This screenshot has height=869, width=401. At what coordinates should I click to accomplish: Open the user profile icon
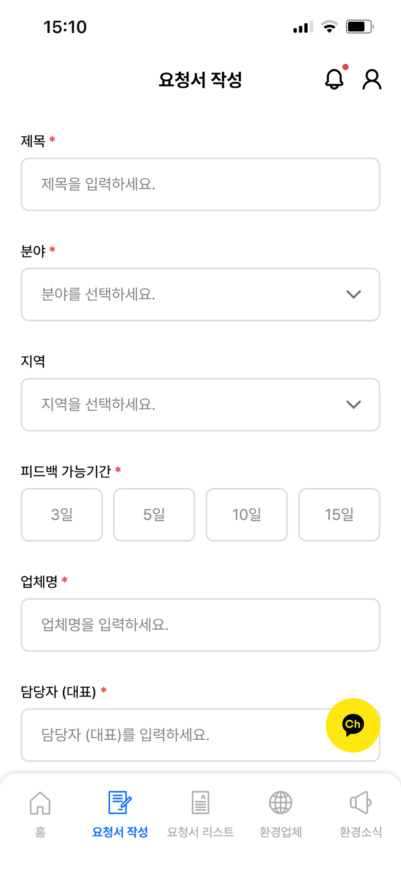click(x=372, y=80)
